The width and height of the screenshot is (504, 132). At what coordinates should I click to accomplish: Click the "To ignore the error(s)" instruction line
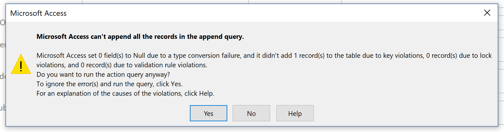(68, 84)
